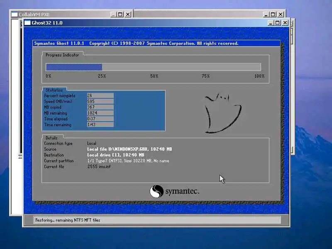Click the Source local file path value
332x249 pixels.
(129, 149)
